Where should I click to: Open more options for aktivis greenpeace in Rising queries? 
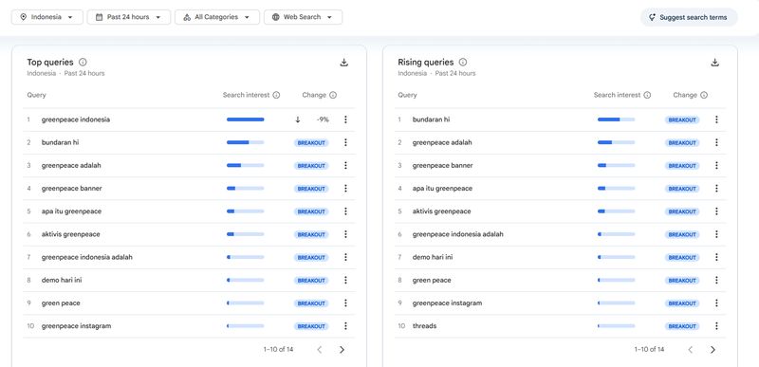pyautogui.click(x=716, y=211)
